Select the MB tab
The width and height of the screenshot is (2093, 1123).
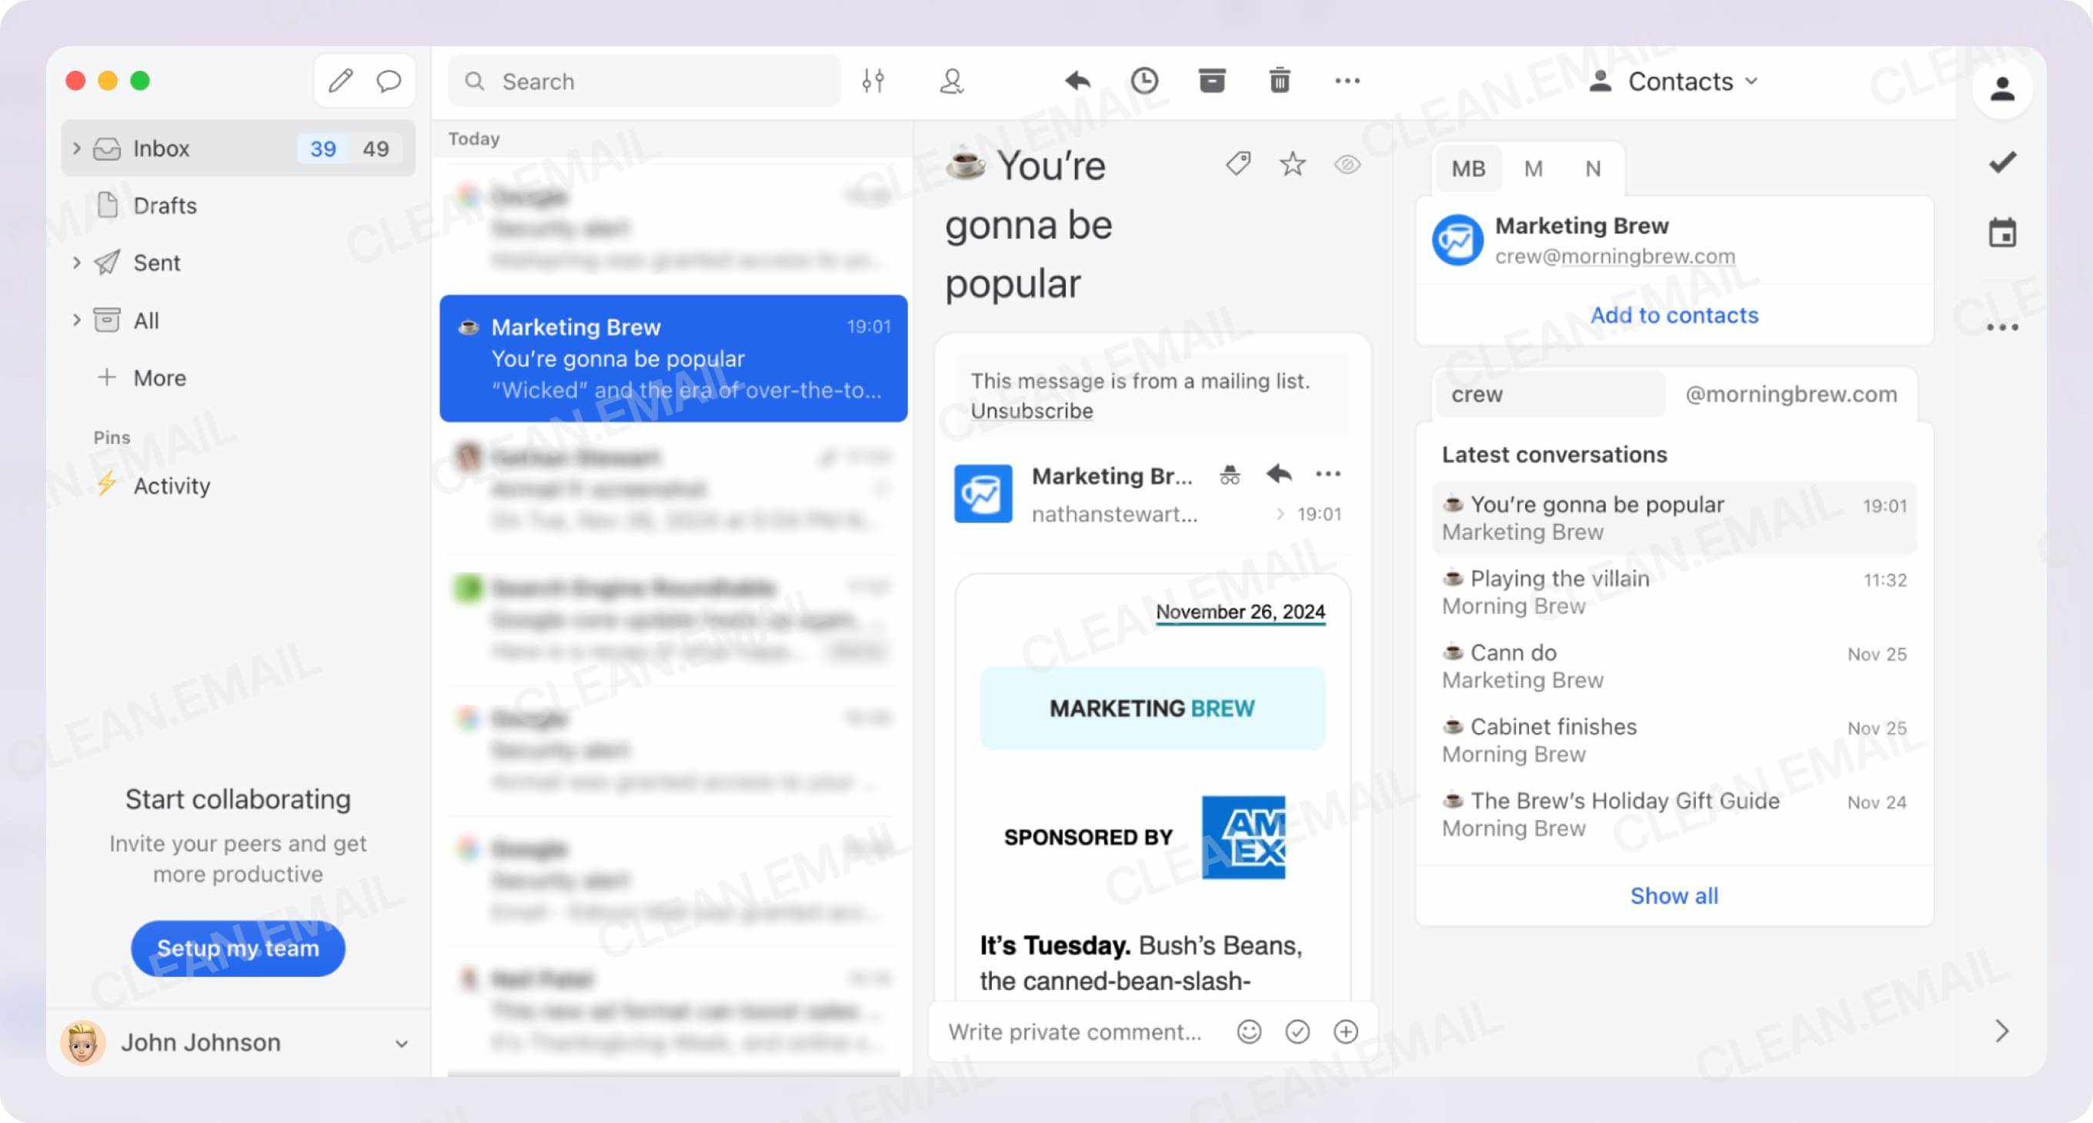pos(1468,169)
